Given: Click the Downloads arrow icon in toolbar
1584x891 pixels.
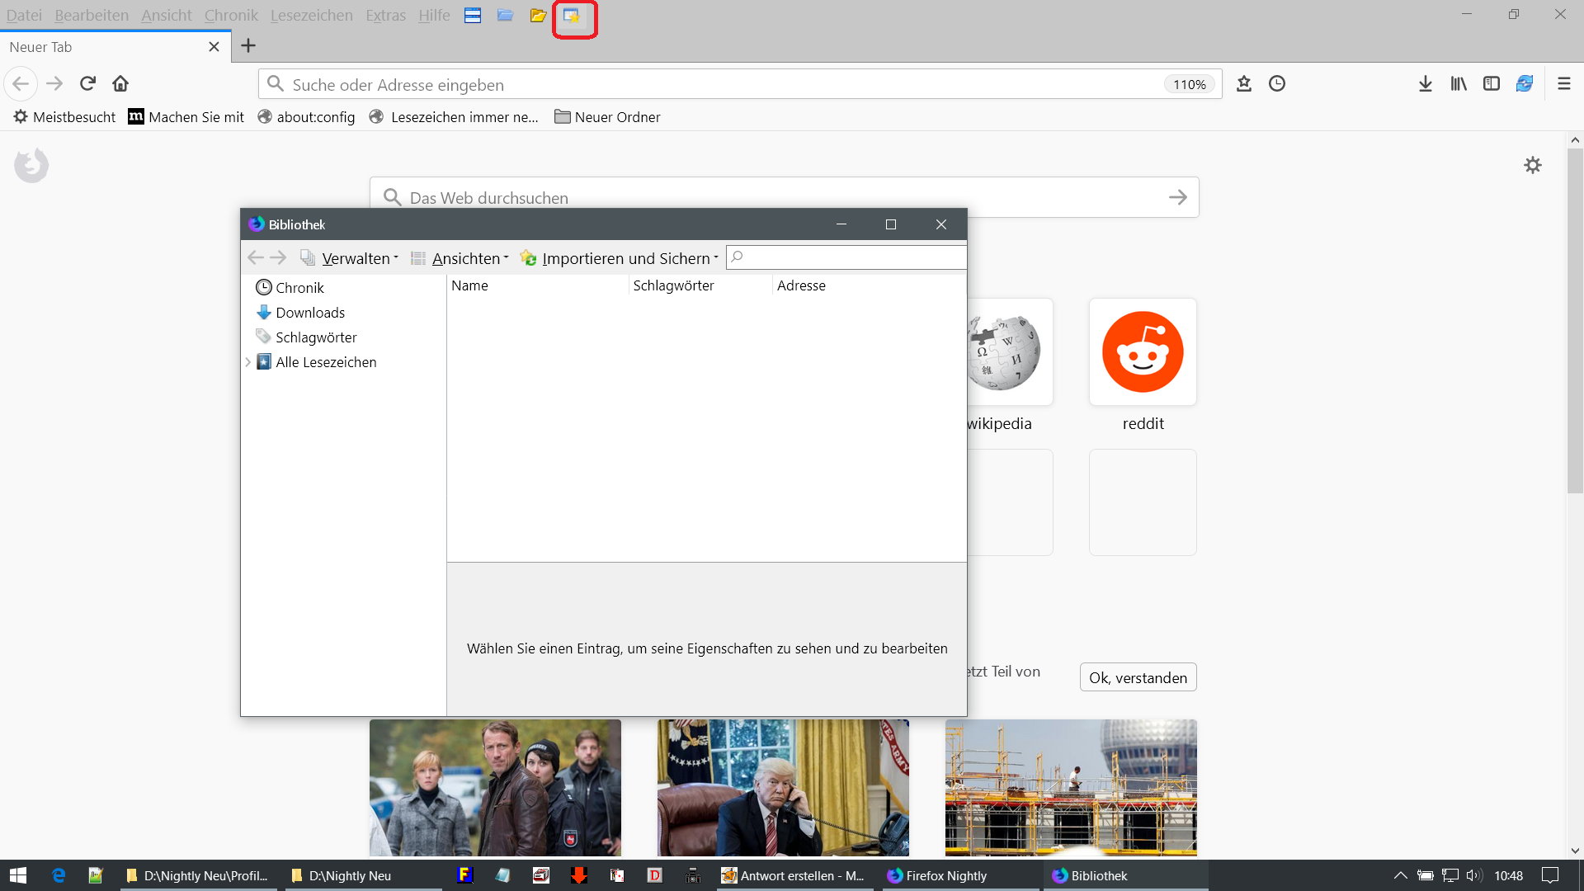Looking at the screenshot, I should [x=1425, y=83].
